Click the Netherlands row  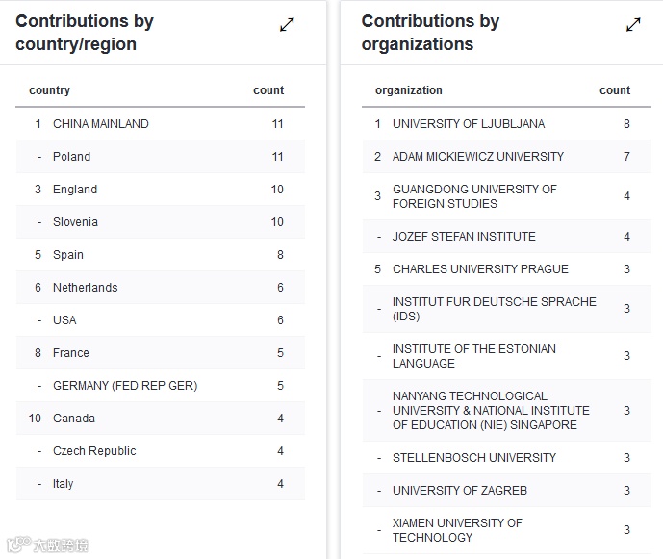tap(86, 288)
